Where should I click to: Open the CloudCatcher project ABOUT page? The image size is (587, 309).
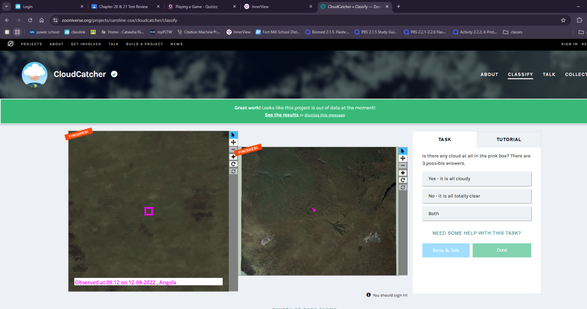pyautogui.click(x=489, y=74)
